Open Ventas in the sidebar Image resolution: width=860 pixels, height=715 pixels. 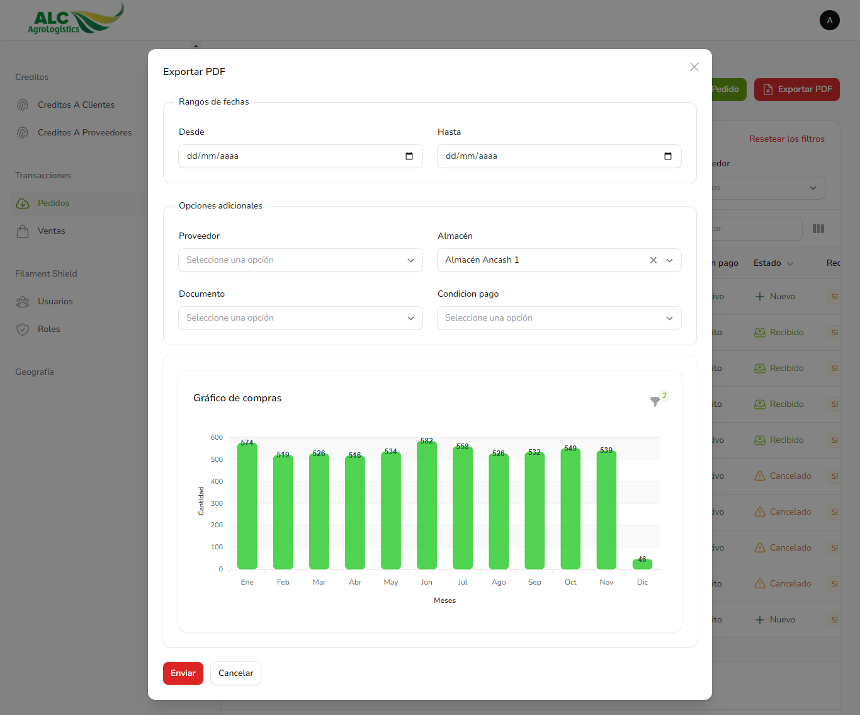coord(51,231)
